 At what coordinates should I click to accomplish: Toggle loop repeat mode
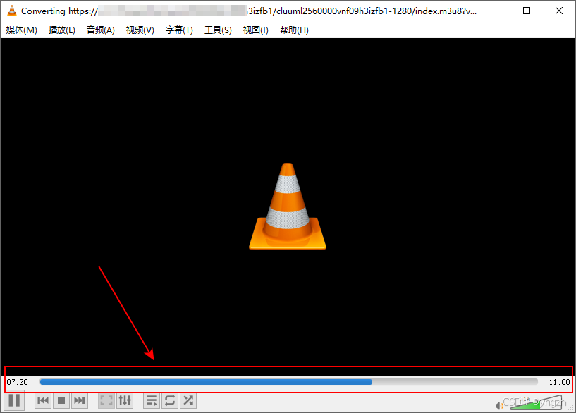point(170,400)
